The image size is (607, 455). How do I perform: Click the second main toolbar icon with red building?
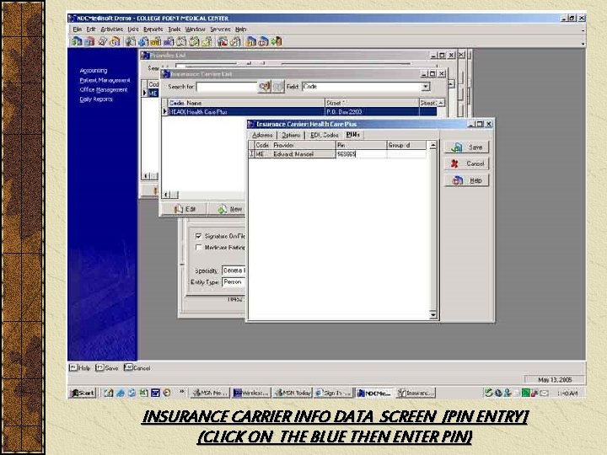(x=89, y=41)
